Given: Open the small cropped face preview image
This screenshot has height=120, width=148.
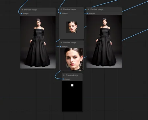Looking at the screenshot, I should (71, 27).
